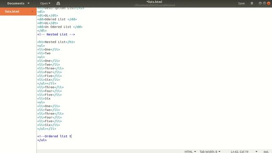The height and width of the screenshot is (153, 272).
Task: Maximize the gedit window
Action: pos(264,3)
